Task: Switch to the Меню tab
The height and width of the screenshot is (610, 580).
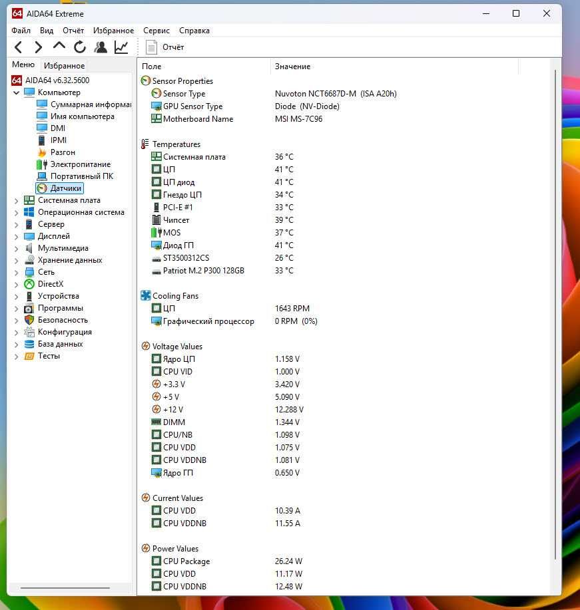Action: 23,65
